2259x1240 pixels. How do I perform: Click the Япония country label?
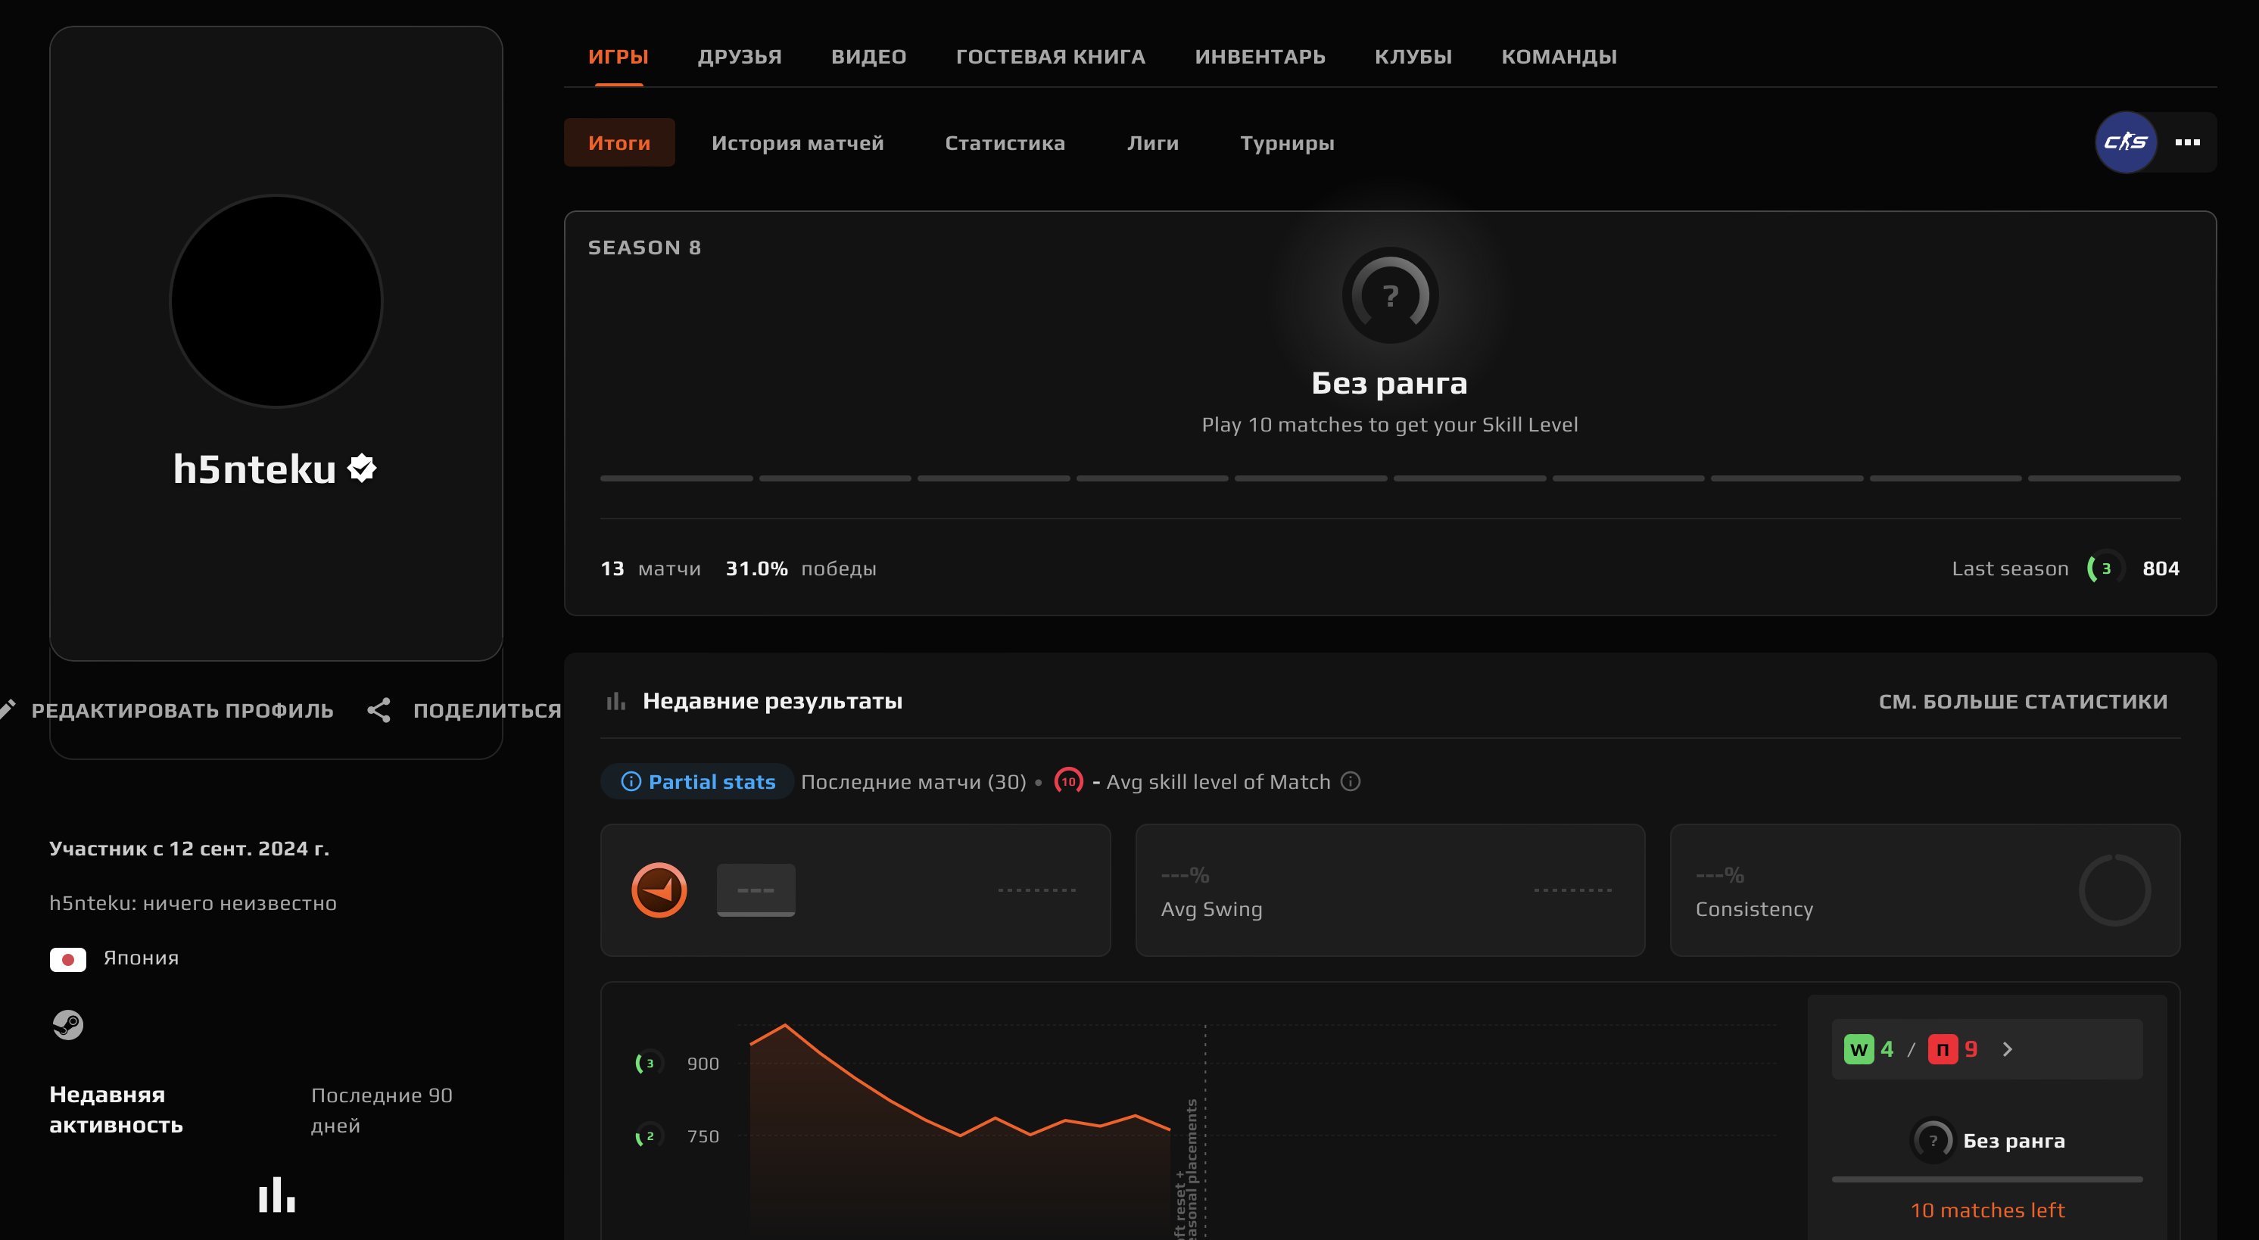tap(141, 958)
